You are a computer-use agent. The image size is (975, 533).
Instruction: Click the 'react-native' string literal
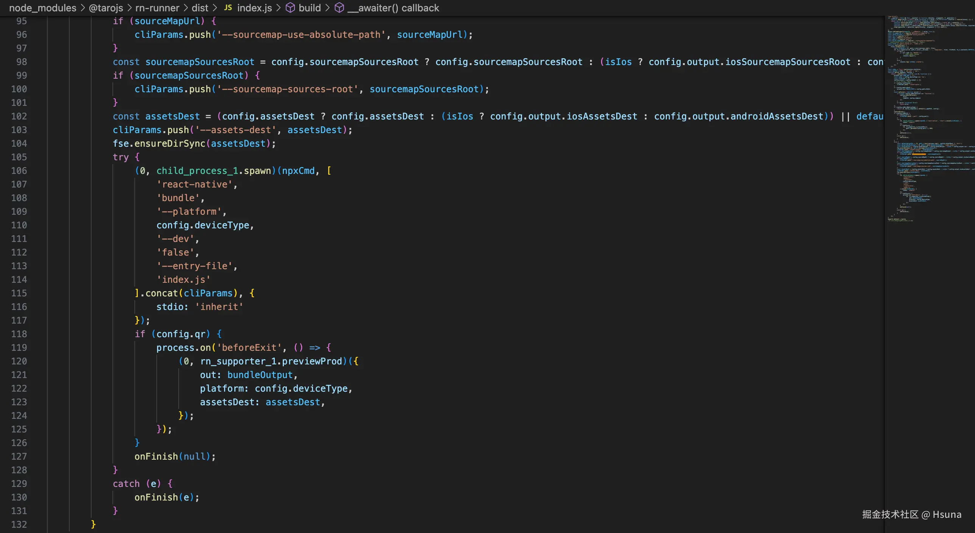point(195,184)
